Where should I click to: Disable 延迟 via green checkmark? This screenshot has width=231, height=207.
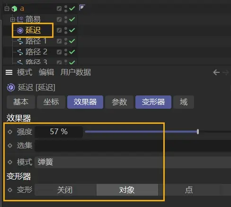pyautogui.click(x=72, y=30)
